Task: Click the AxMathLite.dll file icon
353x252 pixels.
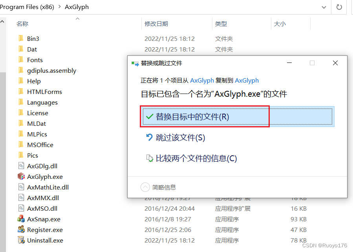Action: pyautogui.click(x=21, y=187)
